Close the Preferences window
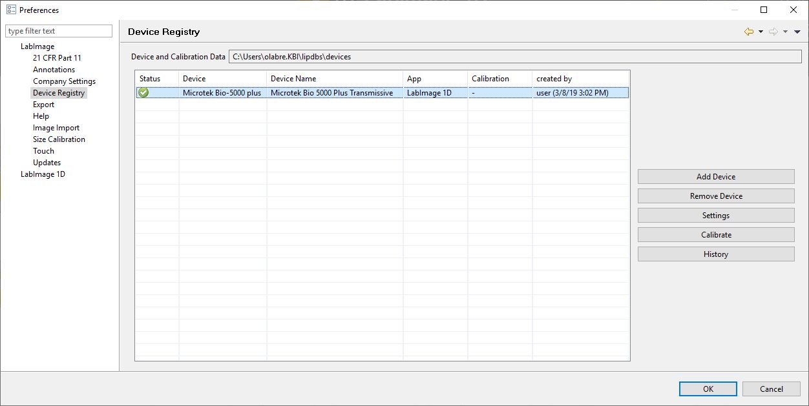 [793, 10]
